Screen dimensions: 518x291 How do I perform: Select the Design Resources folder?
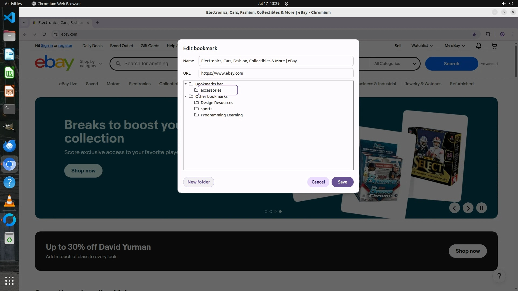(217, 103)
